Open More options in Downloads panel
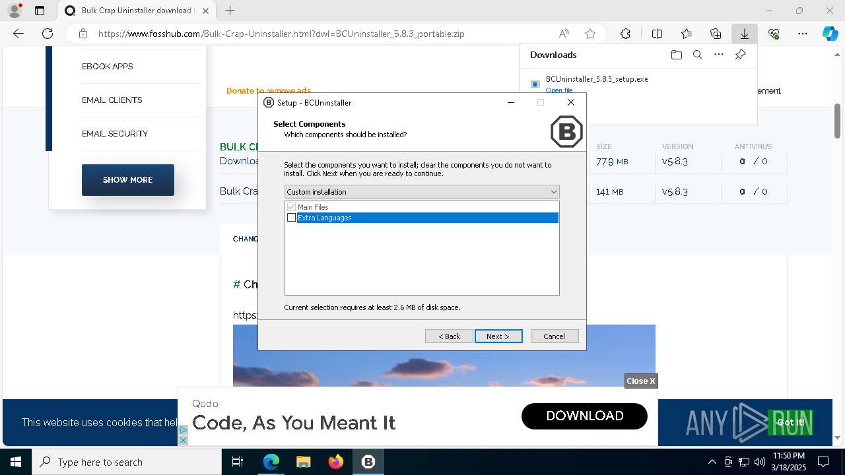This screenshot has height=475, width=845. [x=719, y=55]
